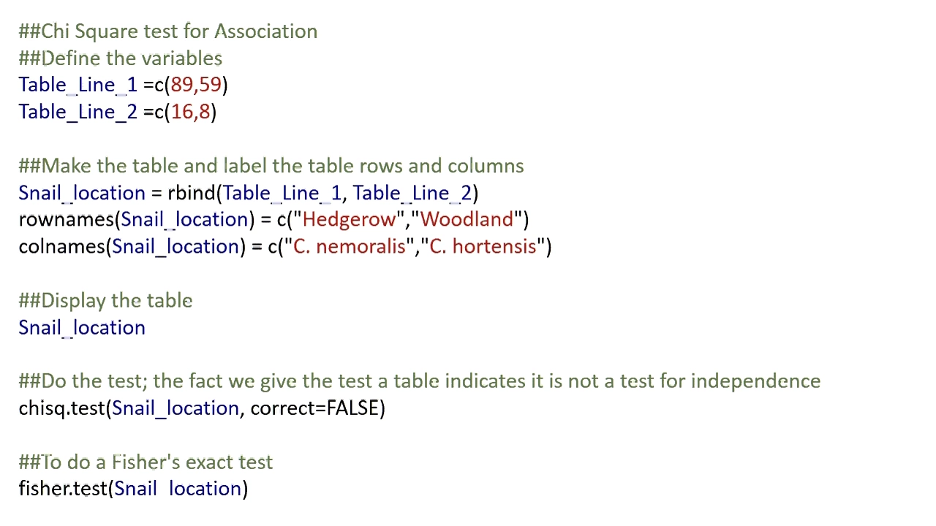This screenshot has height=526, width=936.
Task: Click the "C. nemoralis" string
Action: pos(349,246)
